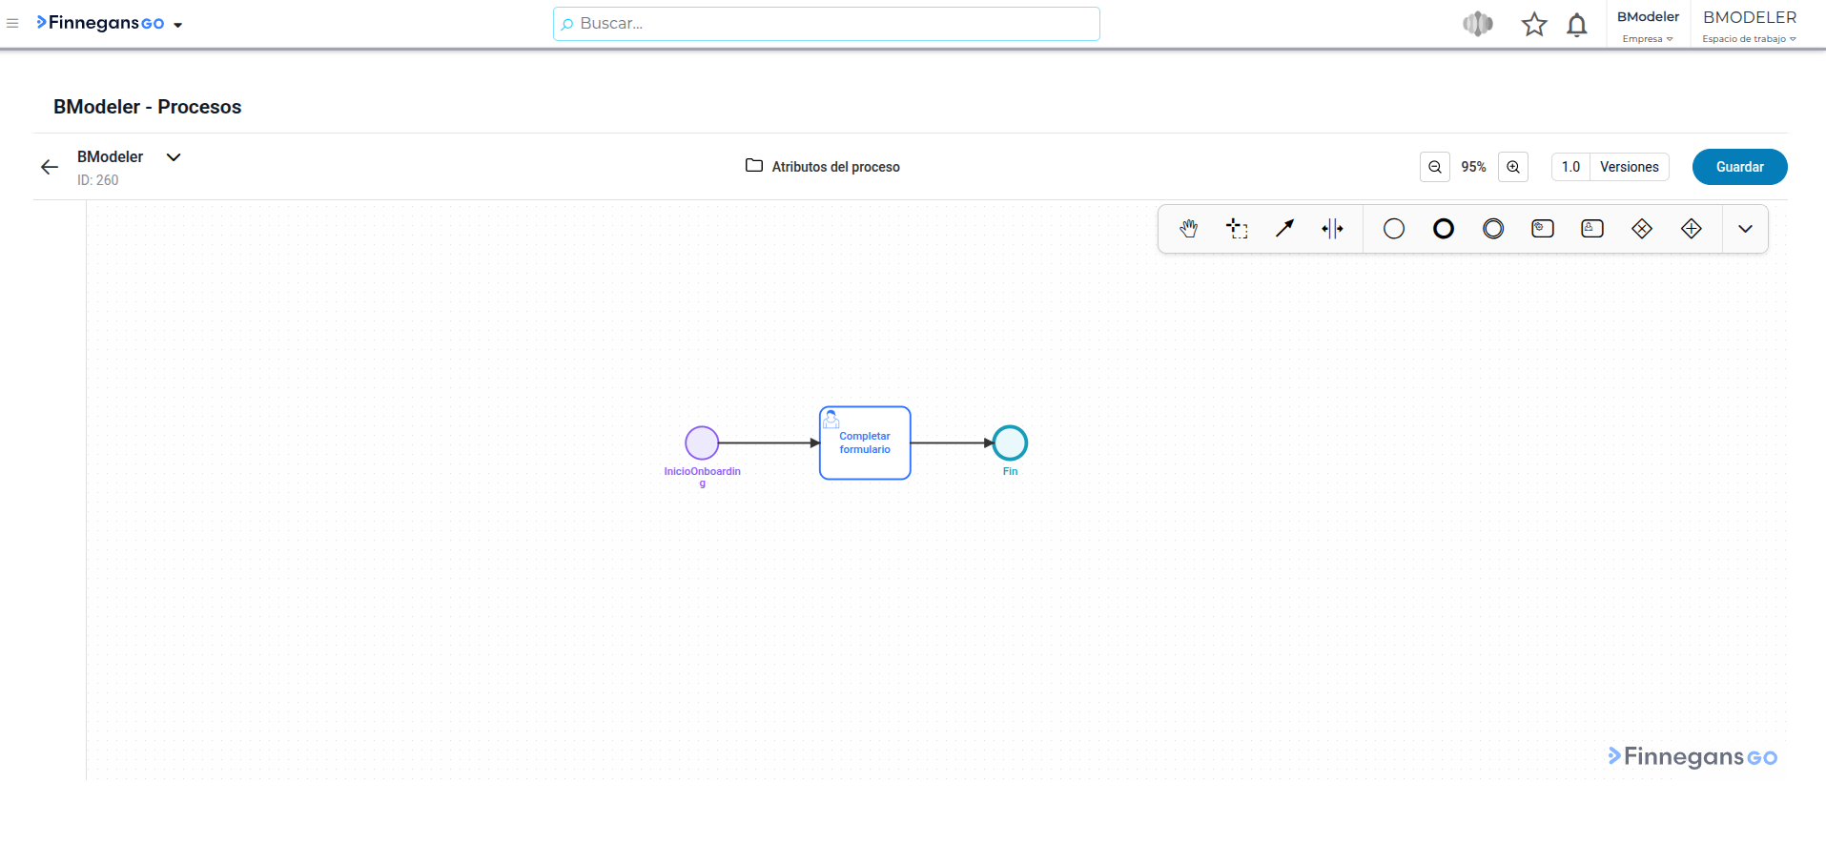Zoom in the diagram canvas

pos(1513,167)
